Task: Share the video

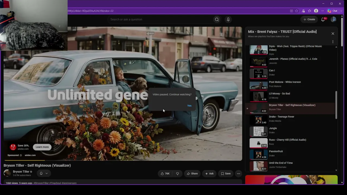Action: pyautogui.click(x=192, y=174)
